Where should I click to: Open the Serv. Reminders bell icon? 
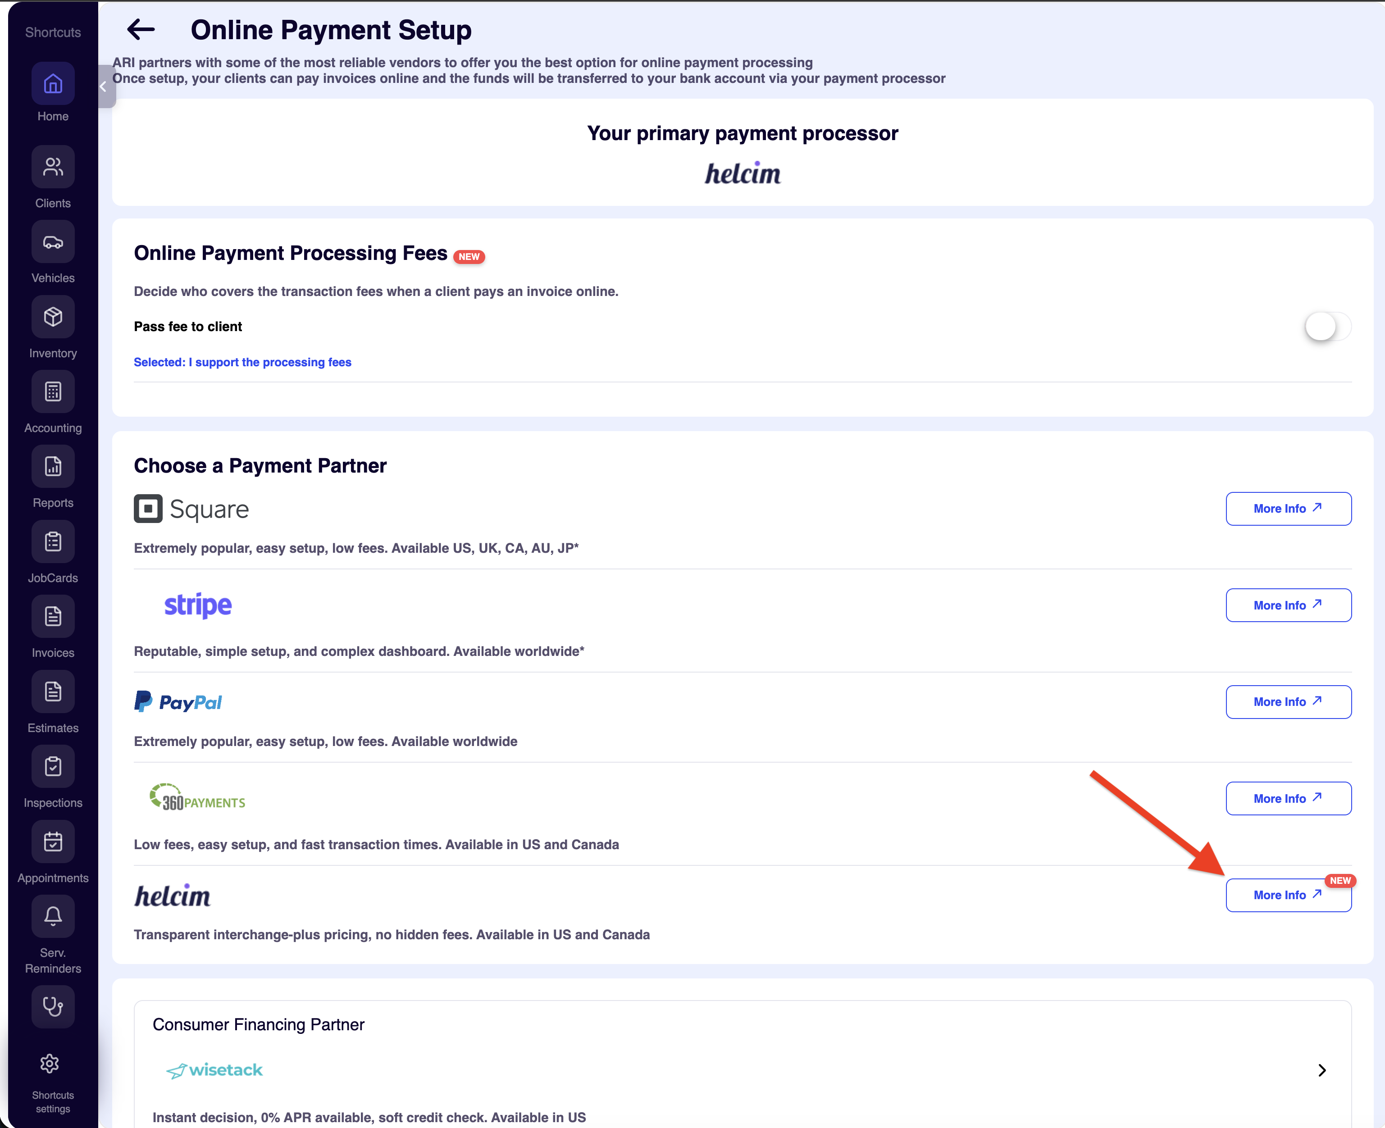[53, 917]
